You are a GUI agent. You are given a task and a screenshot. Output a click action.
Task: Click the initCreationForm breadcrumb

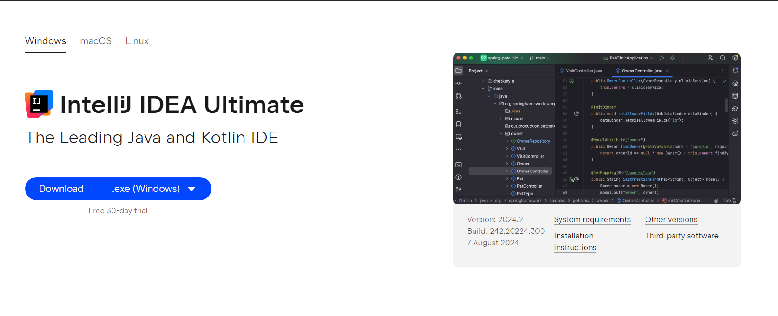pyautogui.click(x=681, y=201)
